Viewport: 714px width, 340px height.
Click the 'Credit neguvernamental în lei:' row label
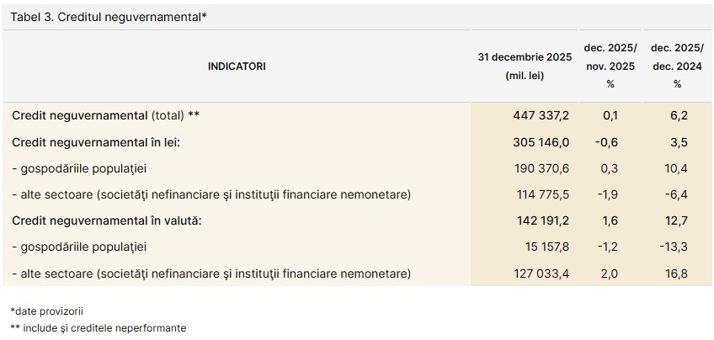(x=96, y=142)
